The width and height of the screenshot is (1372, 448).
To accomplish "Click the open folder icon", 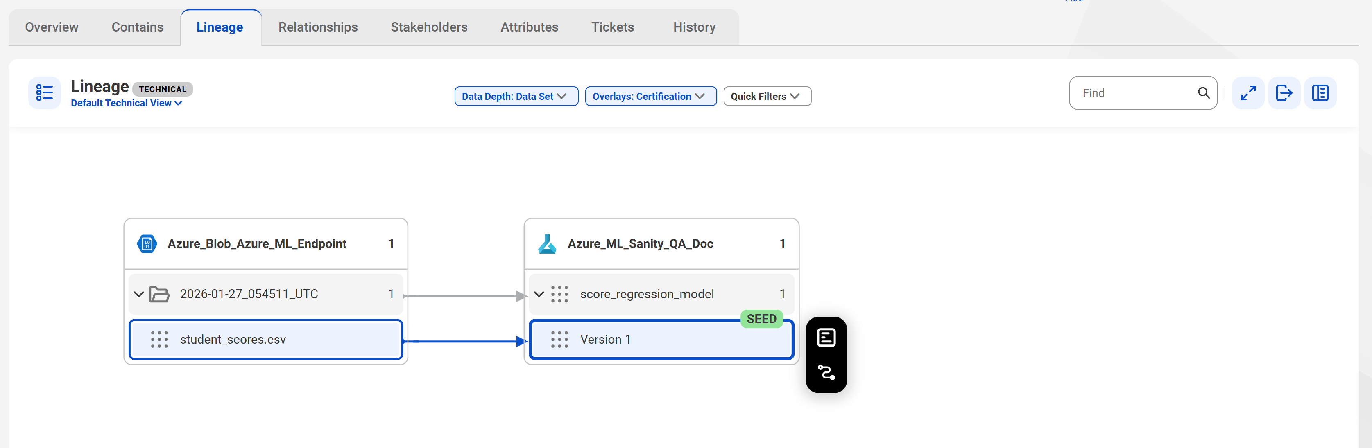I will coord(159,294).
